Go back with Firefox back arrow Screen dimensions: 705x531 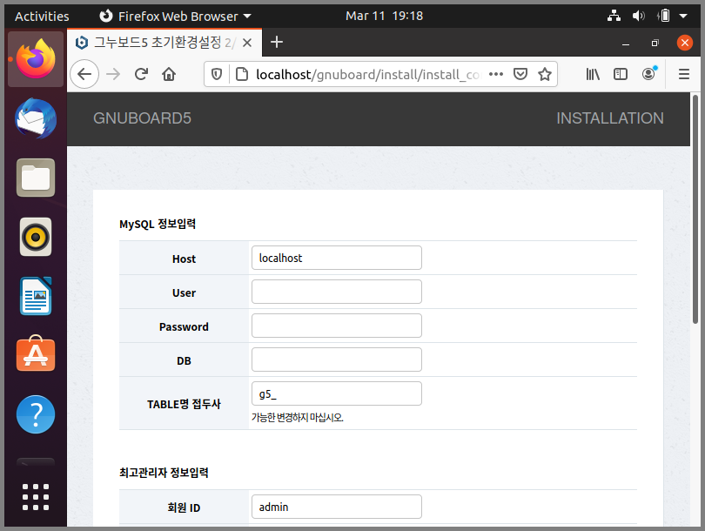click(84, 74)
